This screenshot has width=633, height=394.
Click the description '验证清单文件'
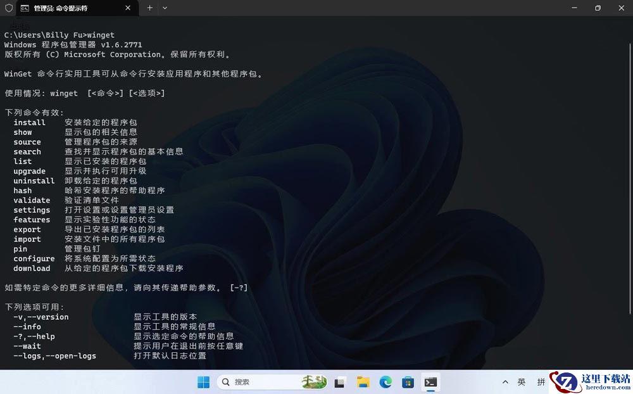point(92,200)
